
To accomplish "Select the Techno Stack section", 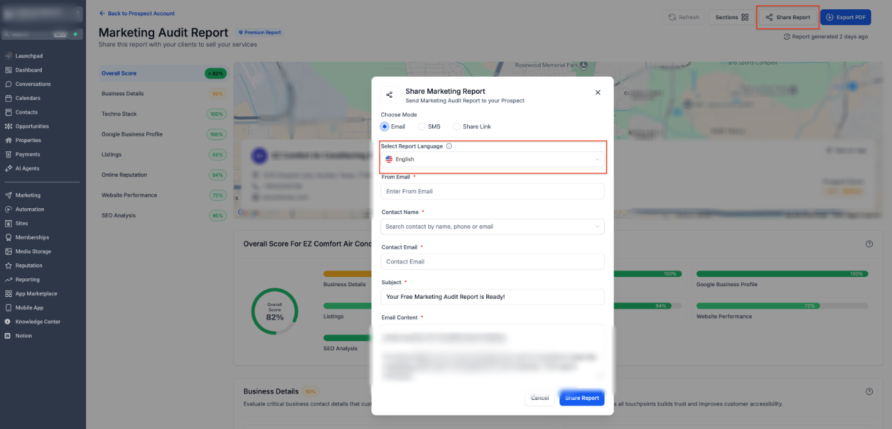I will click(x=163, y=114).
